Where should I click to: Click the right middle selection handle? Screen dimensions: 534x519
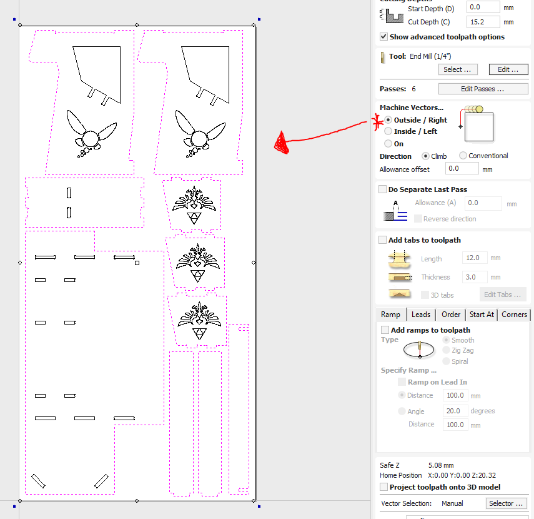tap(254, 263)
